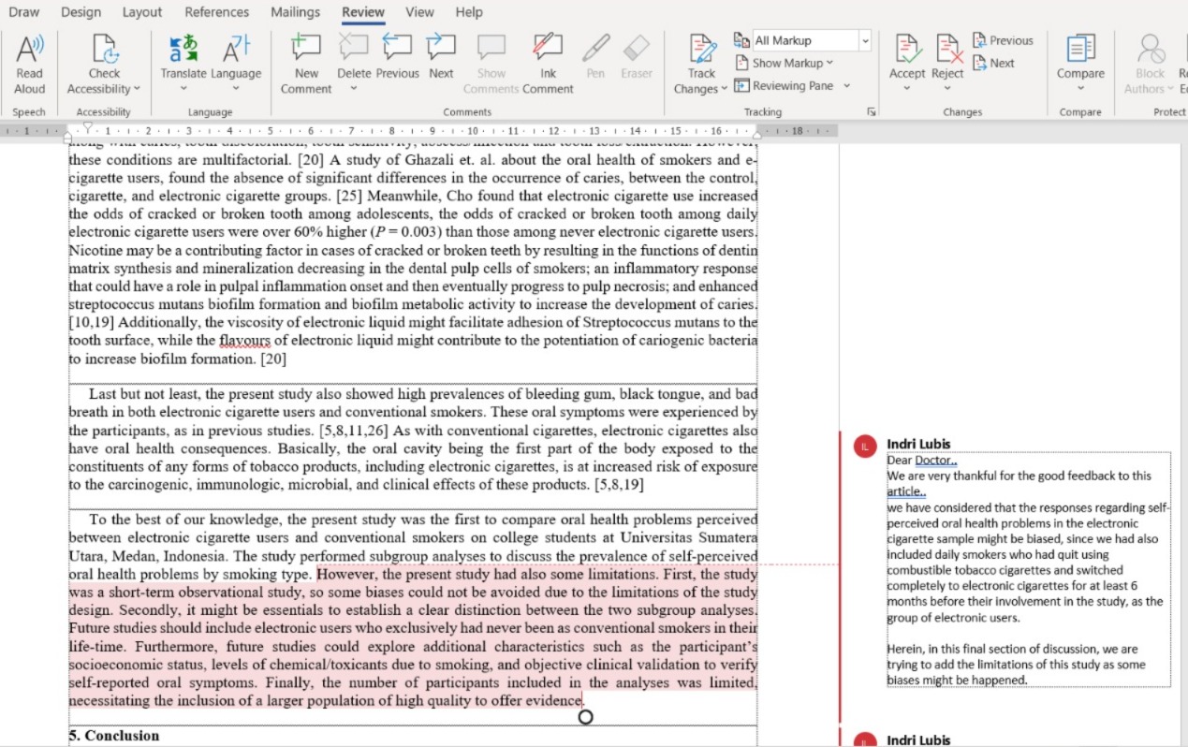The image size is (1188, 747).
Task: Open the References tab
Action: tap(216, 12)
